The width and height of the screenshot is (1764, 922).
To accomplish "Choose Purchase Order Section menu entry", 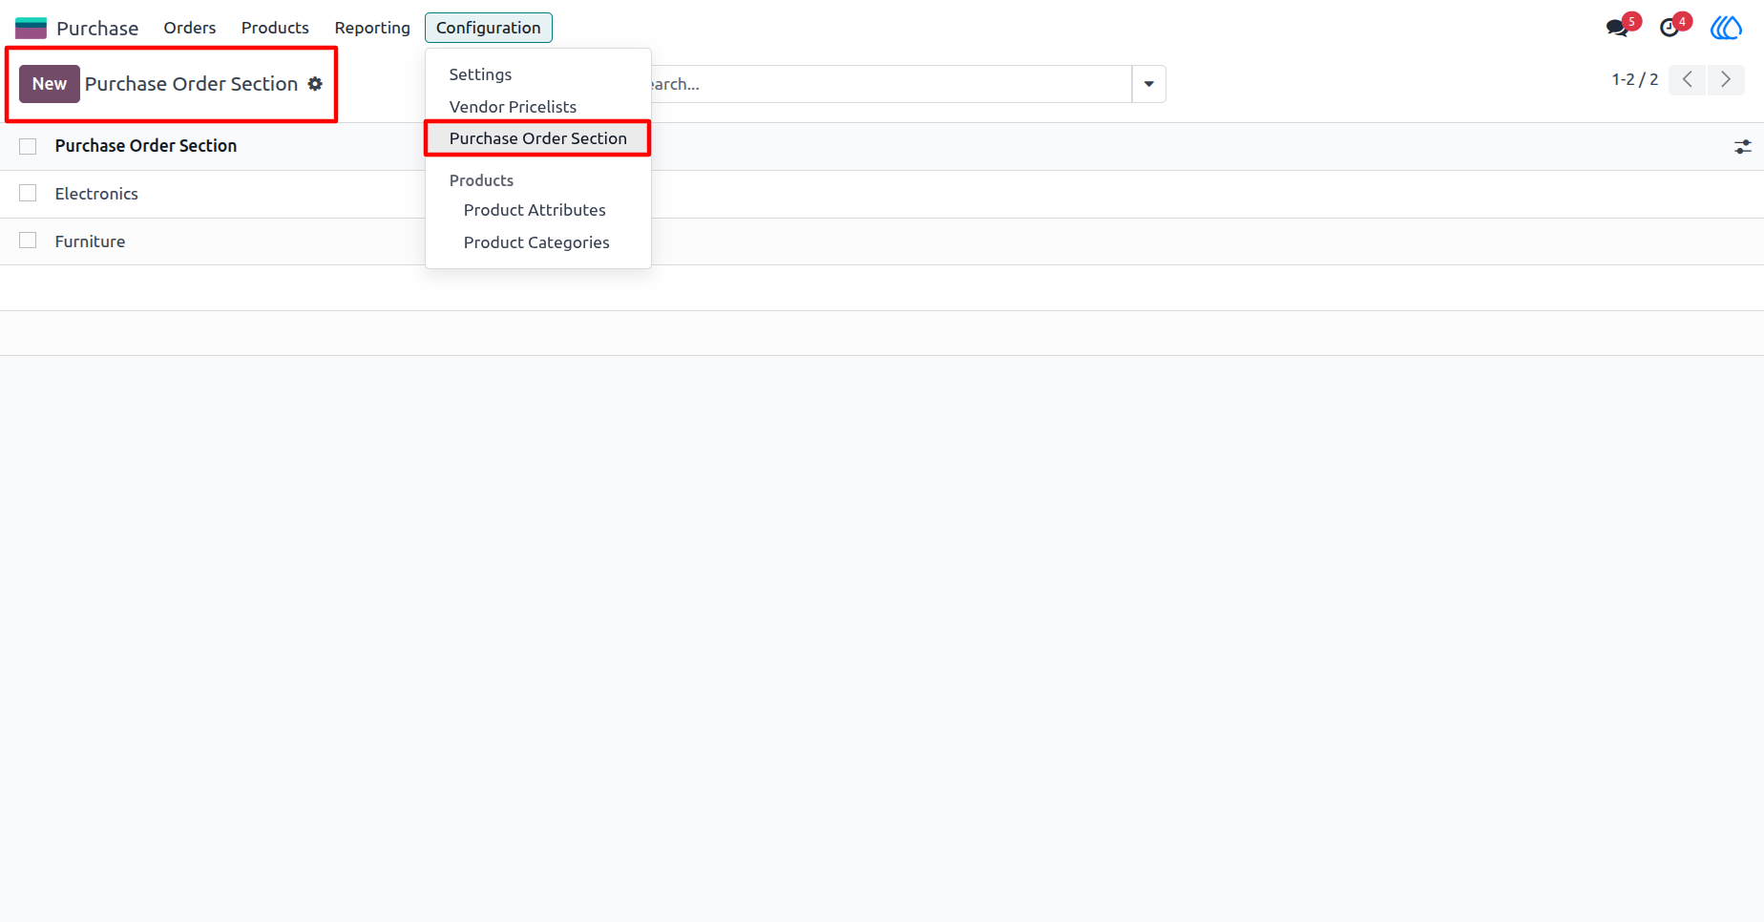I will (538, 138).
